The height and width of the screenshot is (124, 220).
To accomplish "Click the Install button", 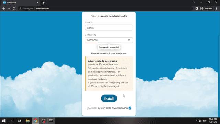I will [109, 99].
